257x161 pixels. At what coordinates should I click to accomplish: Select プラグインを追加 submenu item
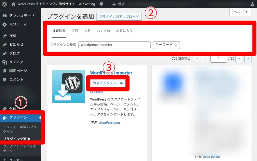click(16, 139)
